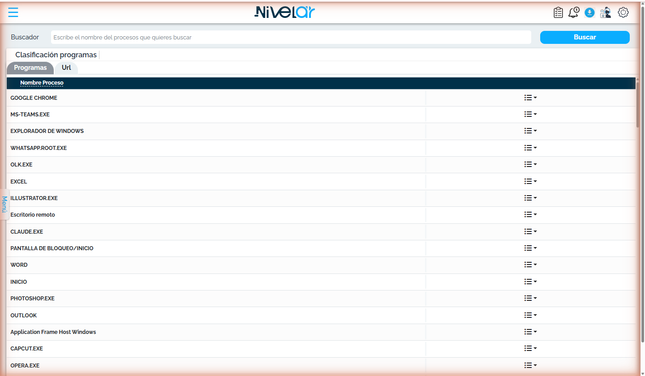Open the hamburger menu at top left
Screen dimensions: 645x376
[x=13, y=13]
